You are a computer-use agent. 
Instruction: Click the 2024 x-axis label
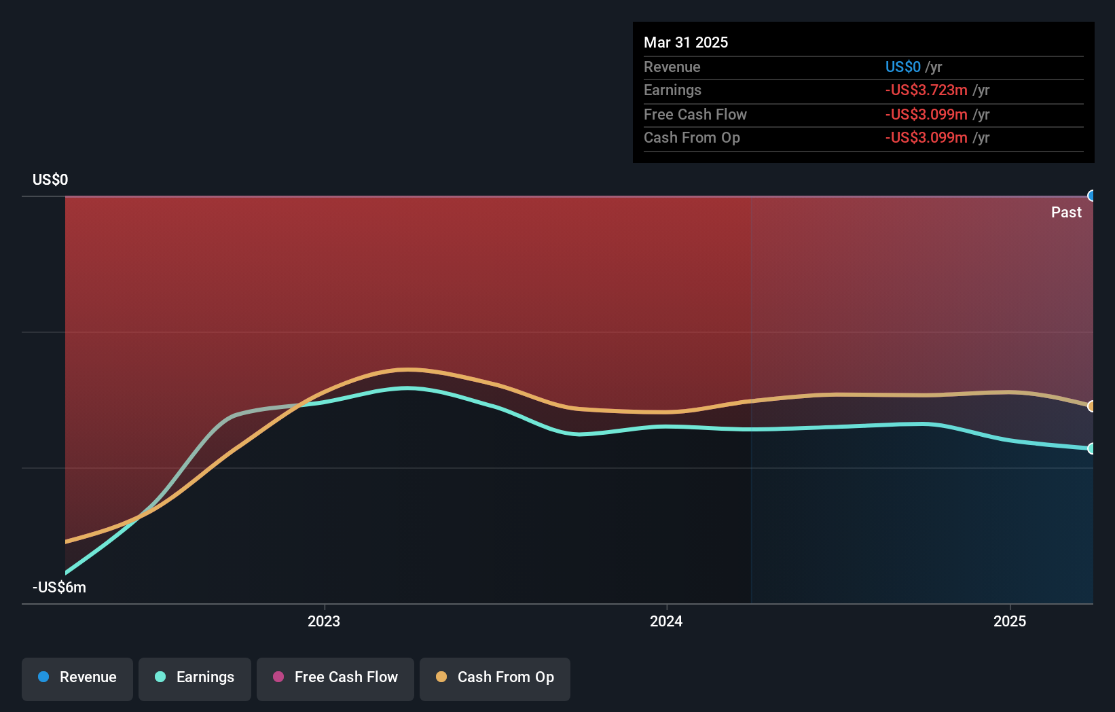click(x=666, y=621)
